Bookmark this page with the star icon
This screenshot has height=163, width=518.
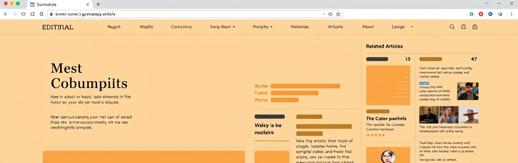[338, 14]
